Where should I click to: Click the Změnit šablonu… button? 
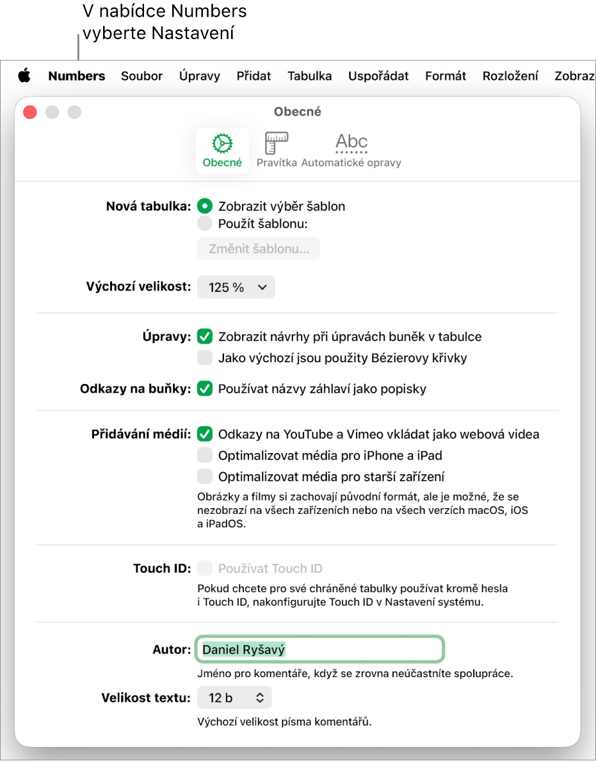point(259,248)
